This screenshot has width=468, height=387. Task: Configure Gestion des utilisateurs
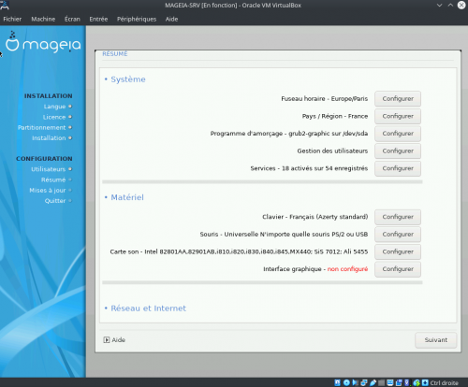pyautogui.click(x=398, y=151)
